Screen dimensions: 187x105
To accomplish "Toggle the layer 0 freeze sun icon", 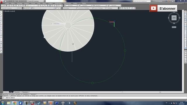I will coord(28,8).
